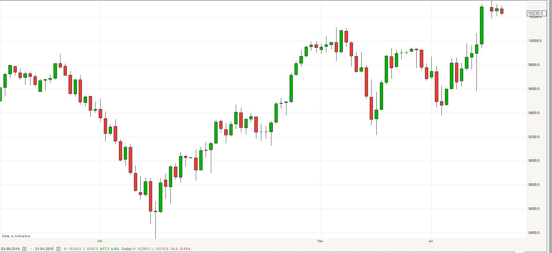Image resolution: width=552 pixels, height=253 pixels.
Task: Click the 'Data is Indicative' notice
Action: 16,236
